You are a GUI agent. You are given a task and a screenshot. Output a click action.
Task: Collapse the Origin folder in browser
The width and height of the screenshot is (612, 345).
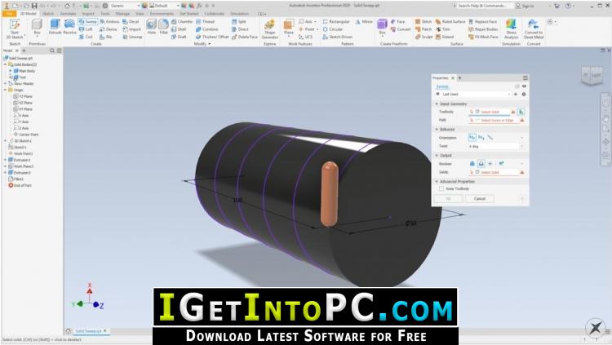tap(6, 91)
